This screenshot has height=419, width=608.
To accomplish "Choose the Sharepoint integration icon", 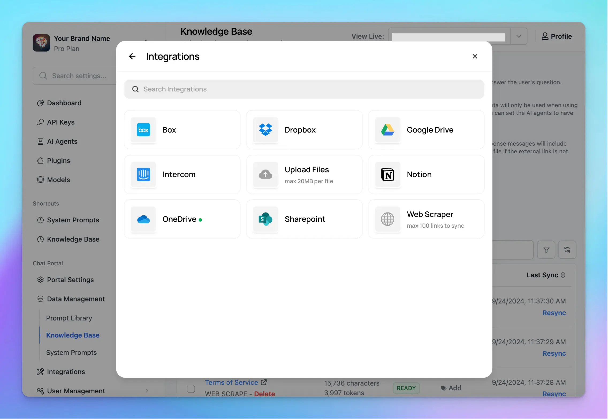I will (265, 219).
